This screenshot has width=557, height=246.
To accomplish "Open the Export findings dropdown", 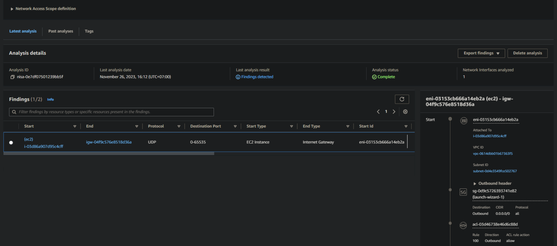I will coord(481,53).
